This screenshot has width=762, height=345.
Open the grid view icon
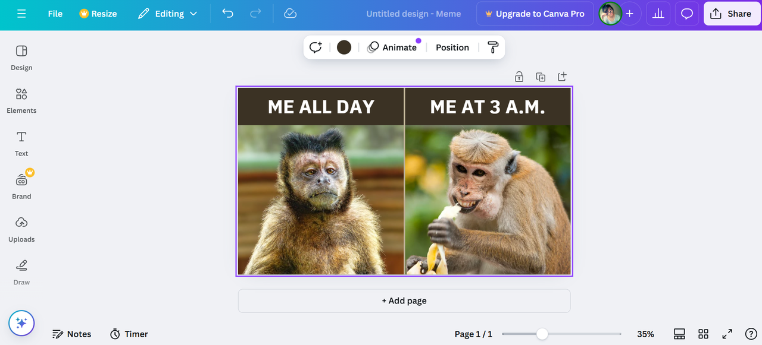[x=703, y=334]
